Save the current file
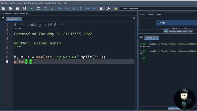The width and height of the screenshot is (197, 111). click(17, 8)
